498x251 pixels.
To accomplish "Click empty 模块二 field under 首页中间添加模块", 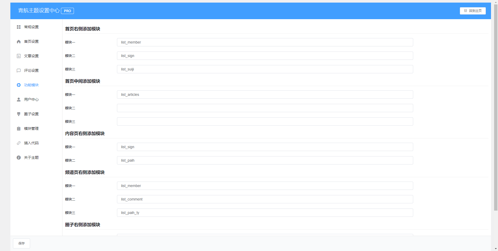I will coord(265,108).
